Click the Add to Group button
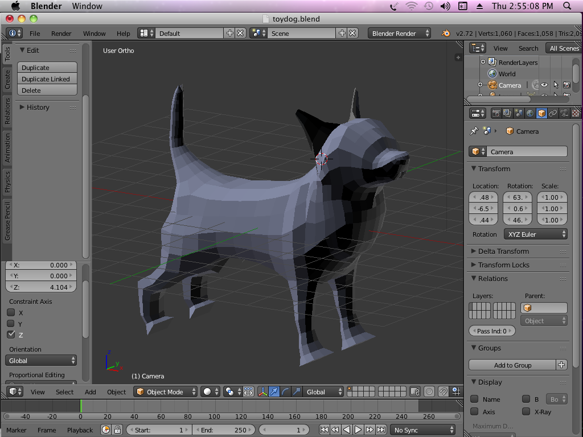Image resolution: width=583 pixels, height=437 pixels. (512, 365)
